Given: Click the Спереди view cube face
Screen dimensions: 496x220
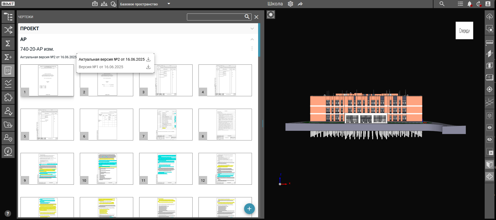Looking at the screenshot, I should 464,31.
